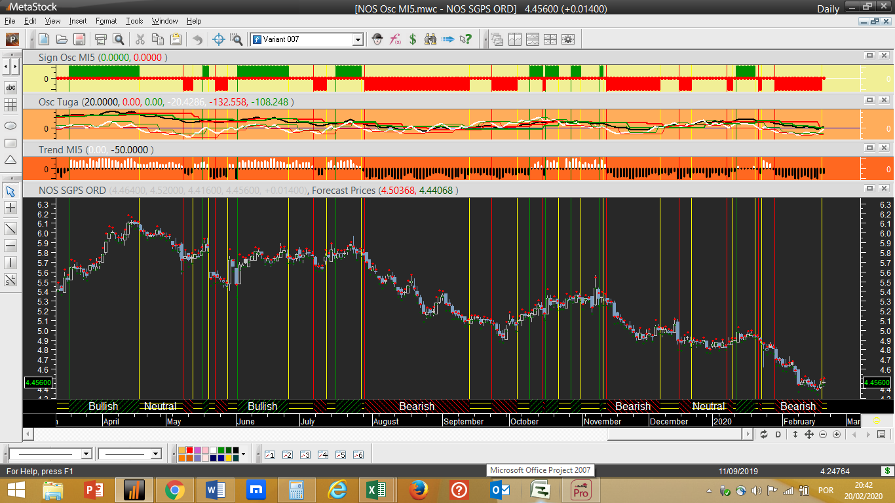This screenshot has width=895, height=503.
Task: Expand the first line style dropdown
Action: [x=86, y=454]
